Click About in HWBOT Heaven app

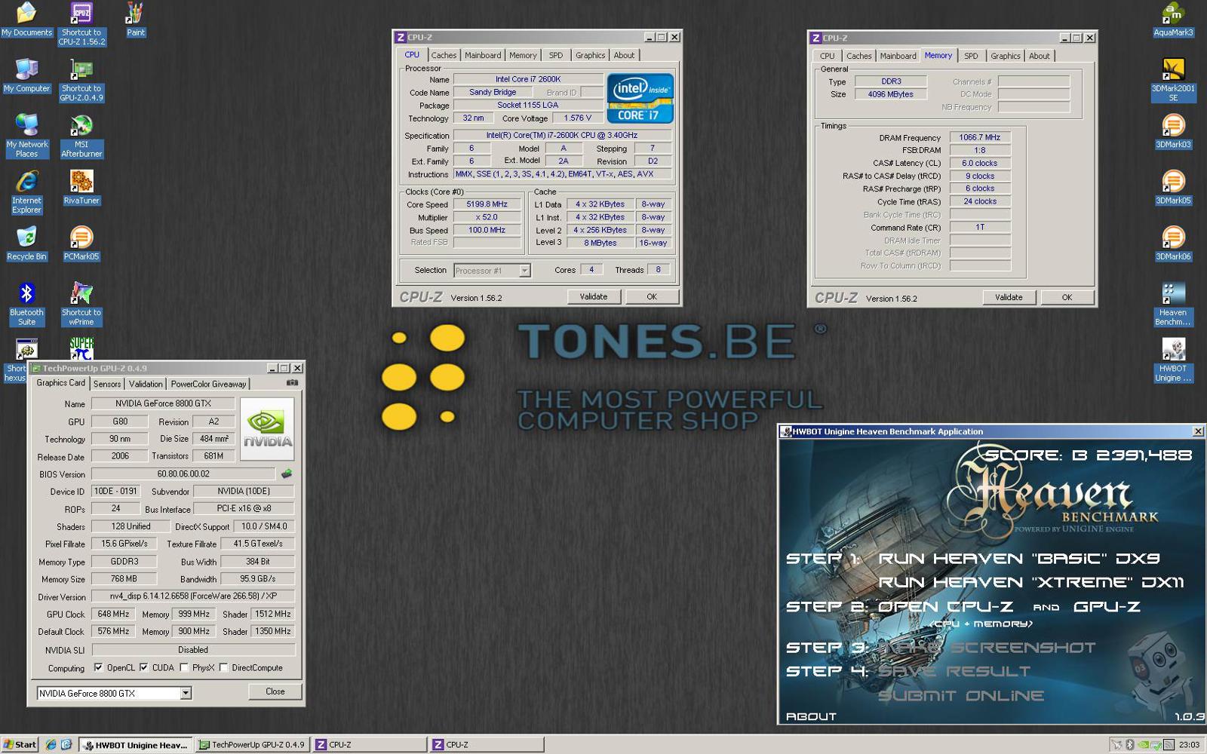click(x=811, y=716)
